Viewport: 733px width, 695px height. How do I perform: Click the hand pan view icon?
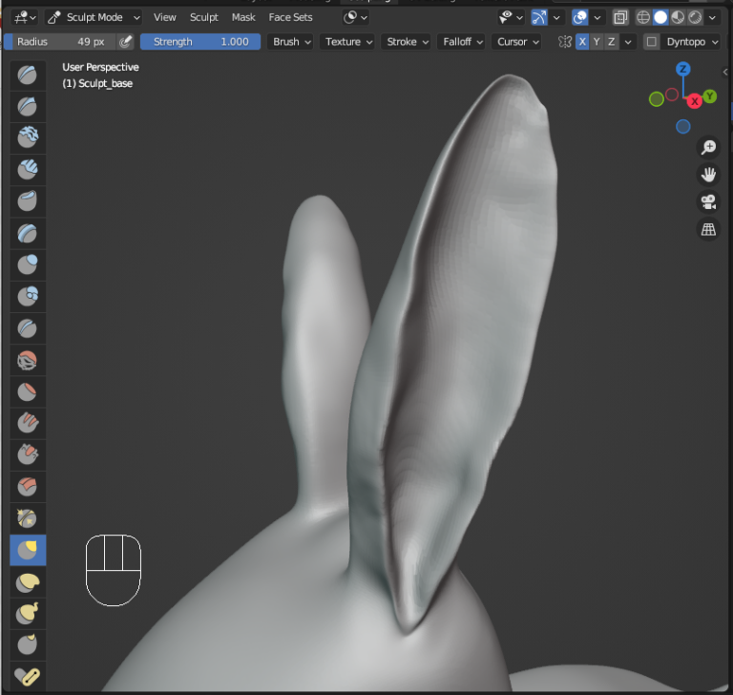tap(708, 175)
